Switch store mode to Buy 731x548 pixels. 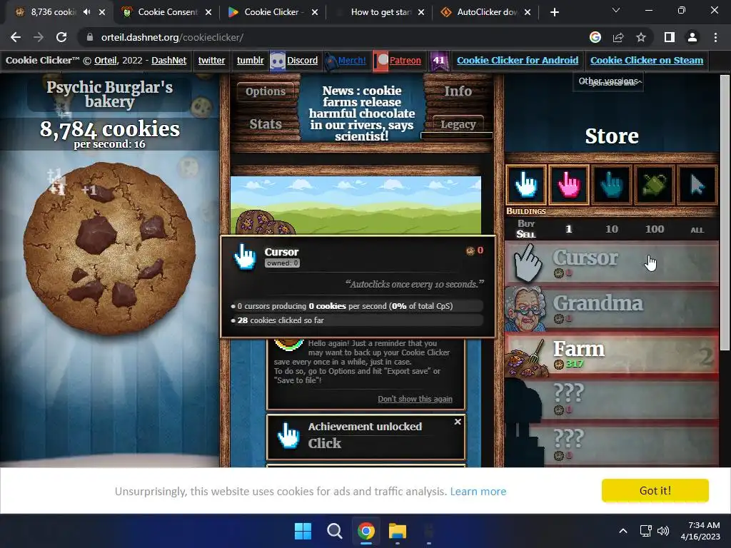(526, 223)
